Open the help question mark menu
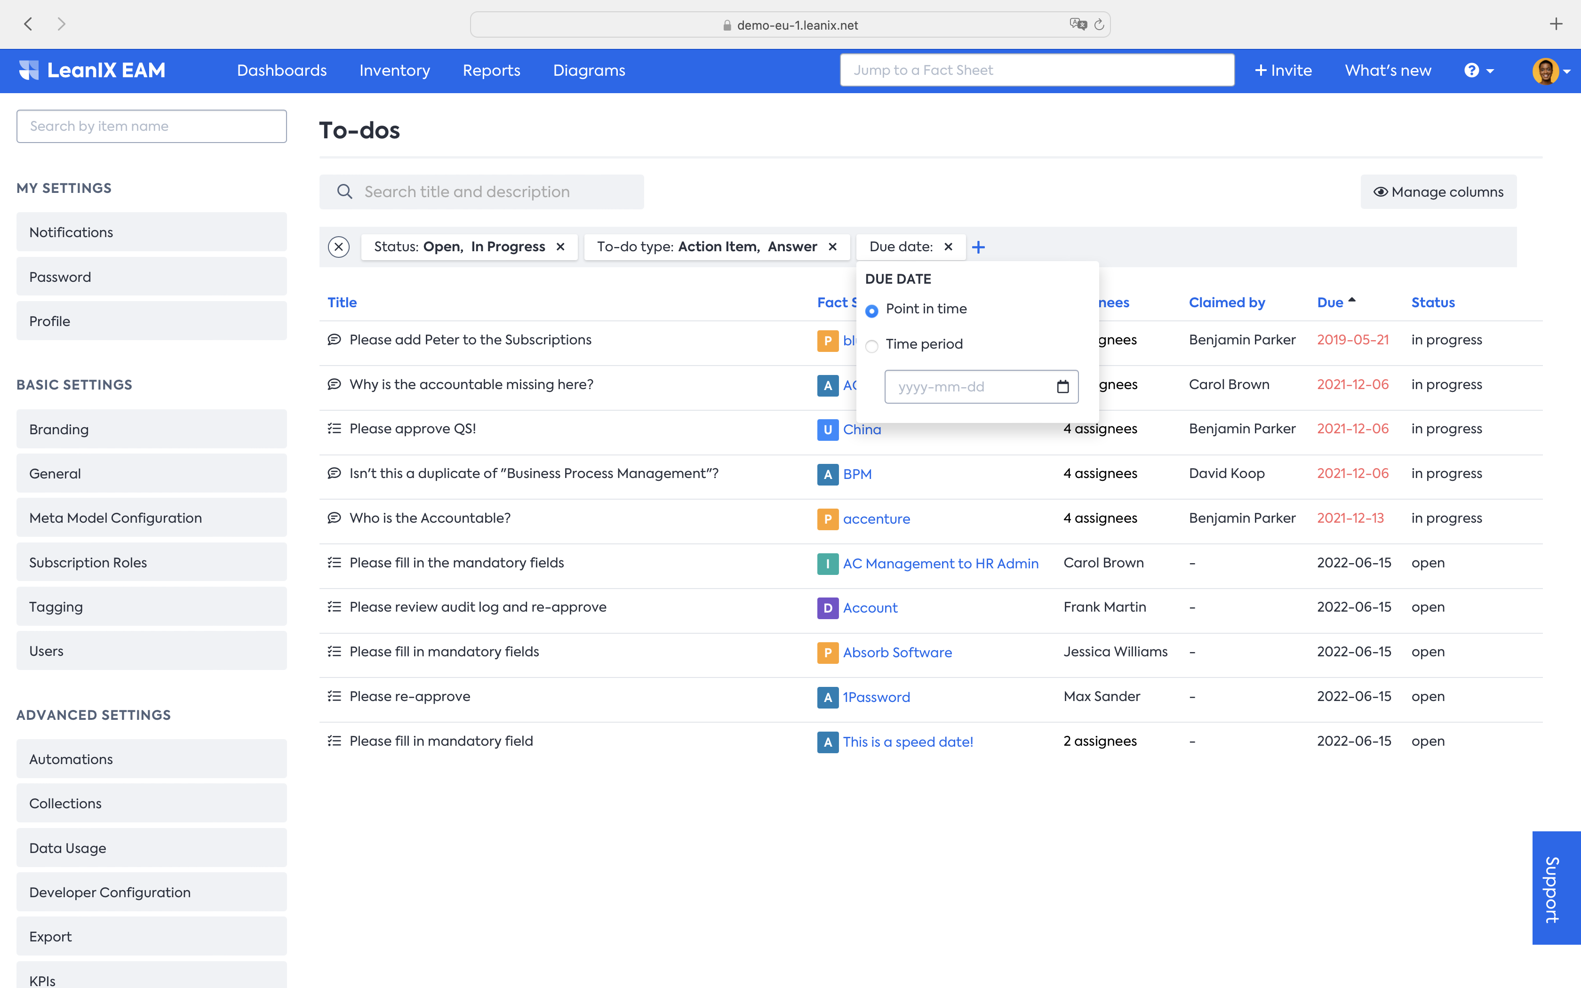 point(1479,70)
